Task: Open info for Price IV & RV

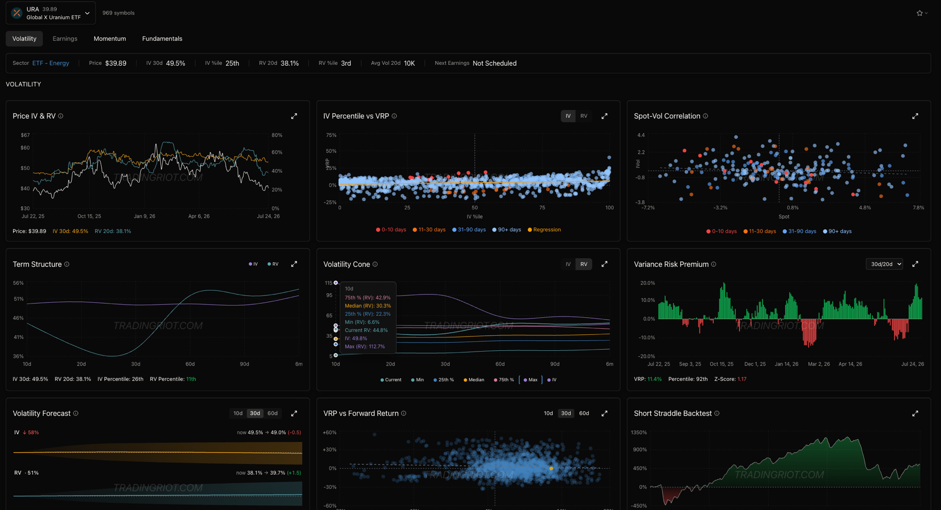Action: [x=61, y=116]
